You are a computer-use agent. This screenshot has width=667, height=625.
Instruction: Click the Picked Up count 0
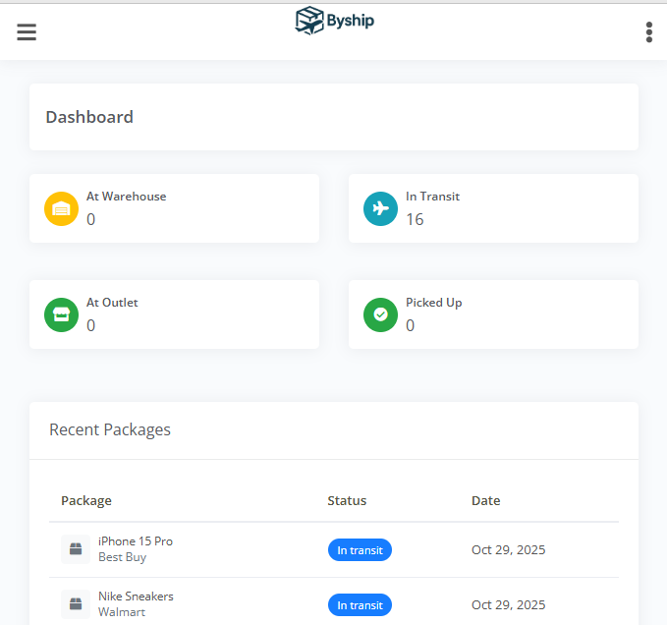pyautogui.click(x=410, y=325)
